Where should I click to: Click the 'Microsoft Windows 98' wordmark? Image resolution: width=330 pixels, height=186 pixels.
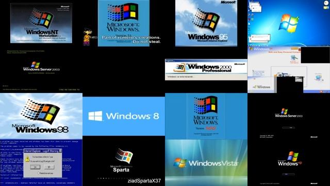[x=40, y=129]
